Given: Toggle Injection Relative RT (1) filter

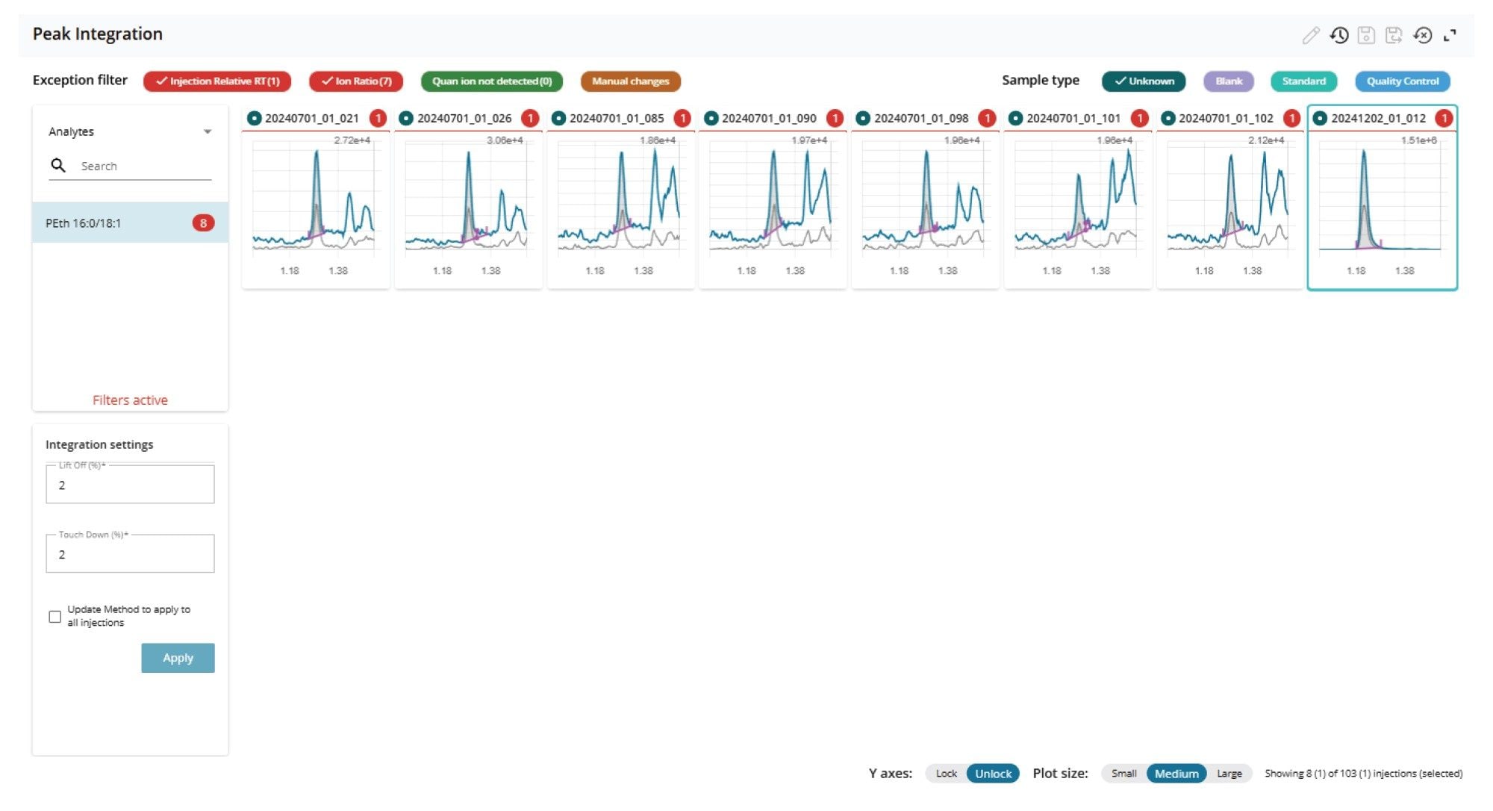Looking at the screenshot, I should click(x=217, y=81).
